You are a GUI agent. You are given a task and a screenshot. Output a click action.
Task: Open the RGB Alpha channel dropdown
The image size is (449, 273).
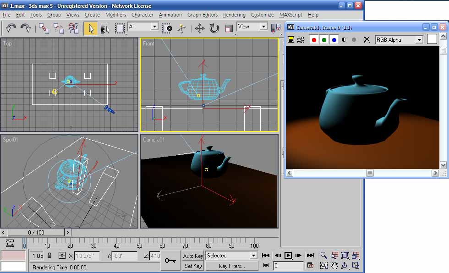coord(399,40)
